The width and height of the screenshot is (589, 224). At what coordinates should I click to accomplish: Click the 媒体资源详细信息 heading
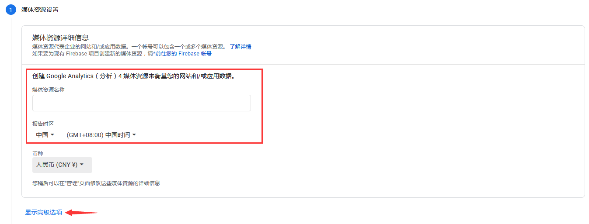pyautogui.click(x=60, y=38)
